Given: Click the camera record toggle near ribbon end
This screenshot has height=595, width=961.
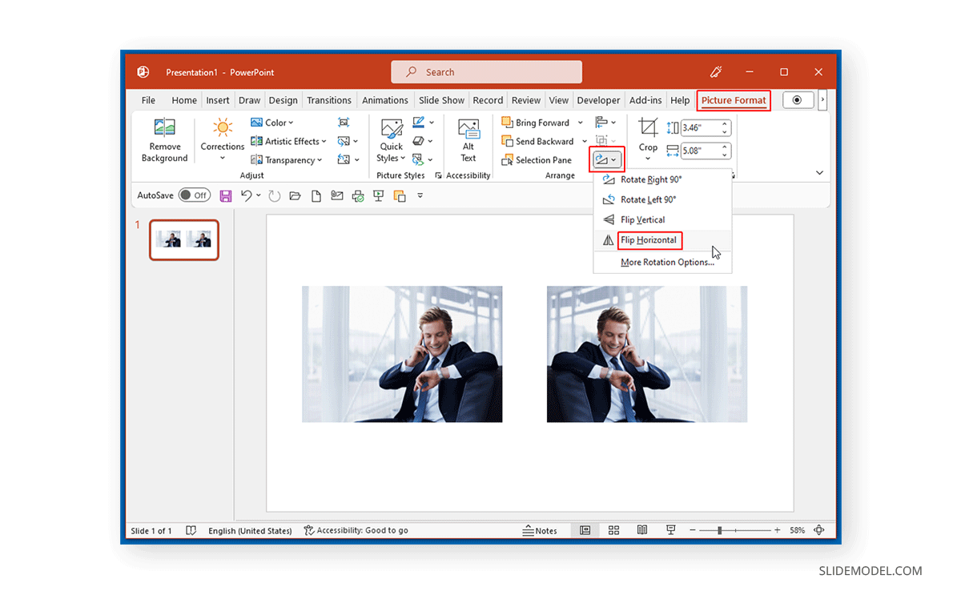Looking at the screenshot, I should 798,99.
